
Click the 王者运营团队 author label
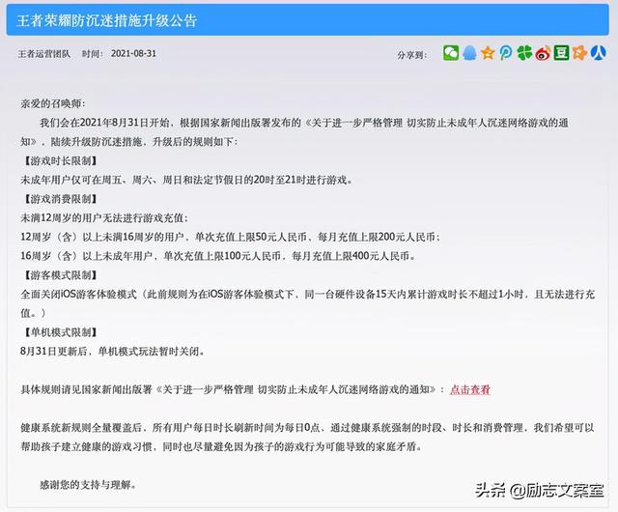pyautogui.click(x=44, y=54)
